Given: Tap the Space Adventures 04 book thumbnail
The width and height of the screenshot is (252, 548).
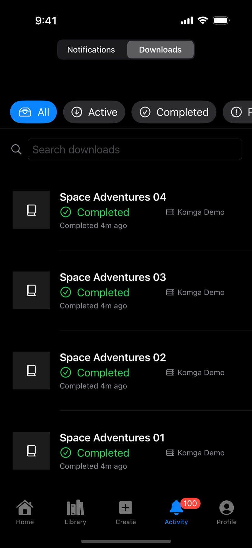Looking at the screenshot, I should coord(31,210).
